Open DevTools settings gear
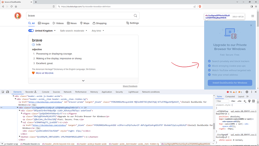This screenshot has width=259, height=146. coord(247,92)
